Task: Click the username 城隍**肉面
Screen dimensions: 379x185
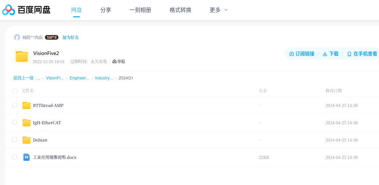Action: click(x=33, y=37)
